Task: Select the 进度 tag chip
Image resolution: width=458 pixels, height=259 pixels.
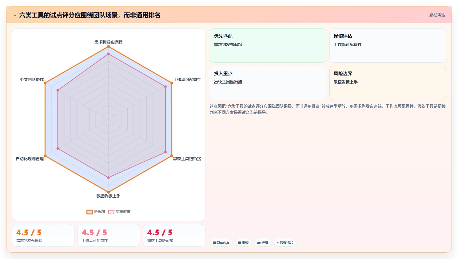Action: tap(263, 242)
